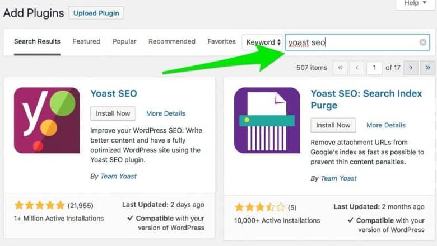Install Yoast SEO: Search Index Purge
The width and height of the screenshot is (437, 246).
333,125
